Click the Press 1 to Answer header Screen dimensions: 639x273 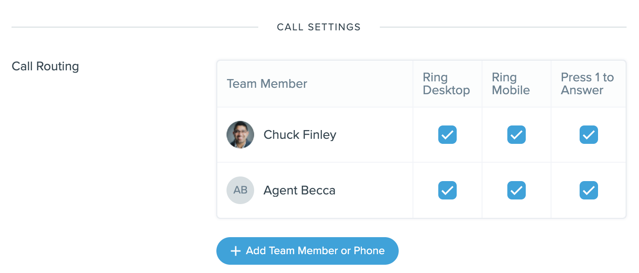[587, 84]
